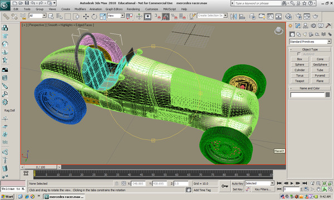
Task: Open the MAXScript menu
Action: pyautogui.click(x=170, y=9)
